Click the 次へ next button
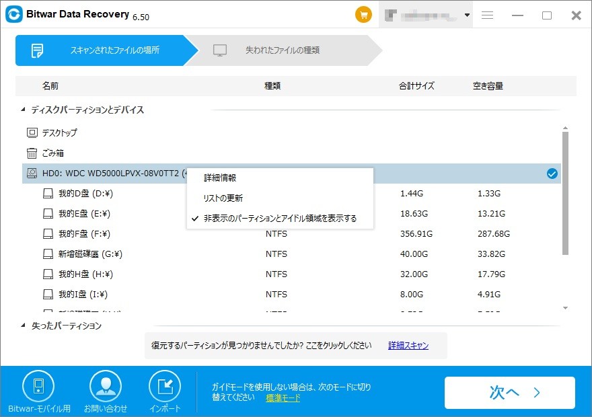Screen dimensions: 592x417 point(509,393)
